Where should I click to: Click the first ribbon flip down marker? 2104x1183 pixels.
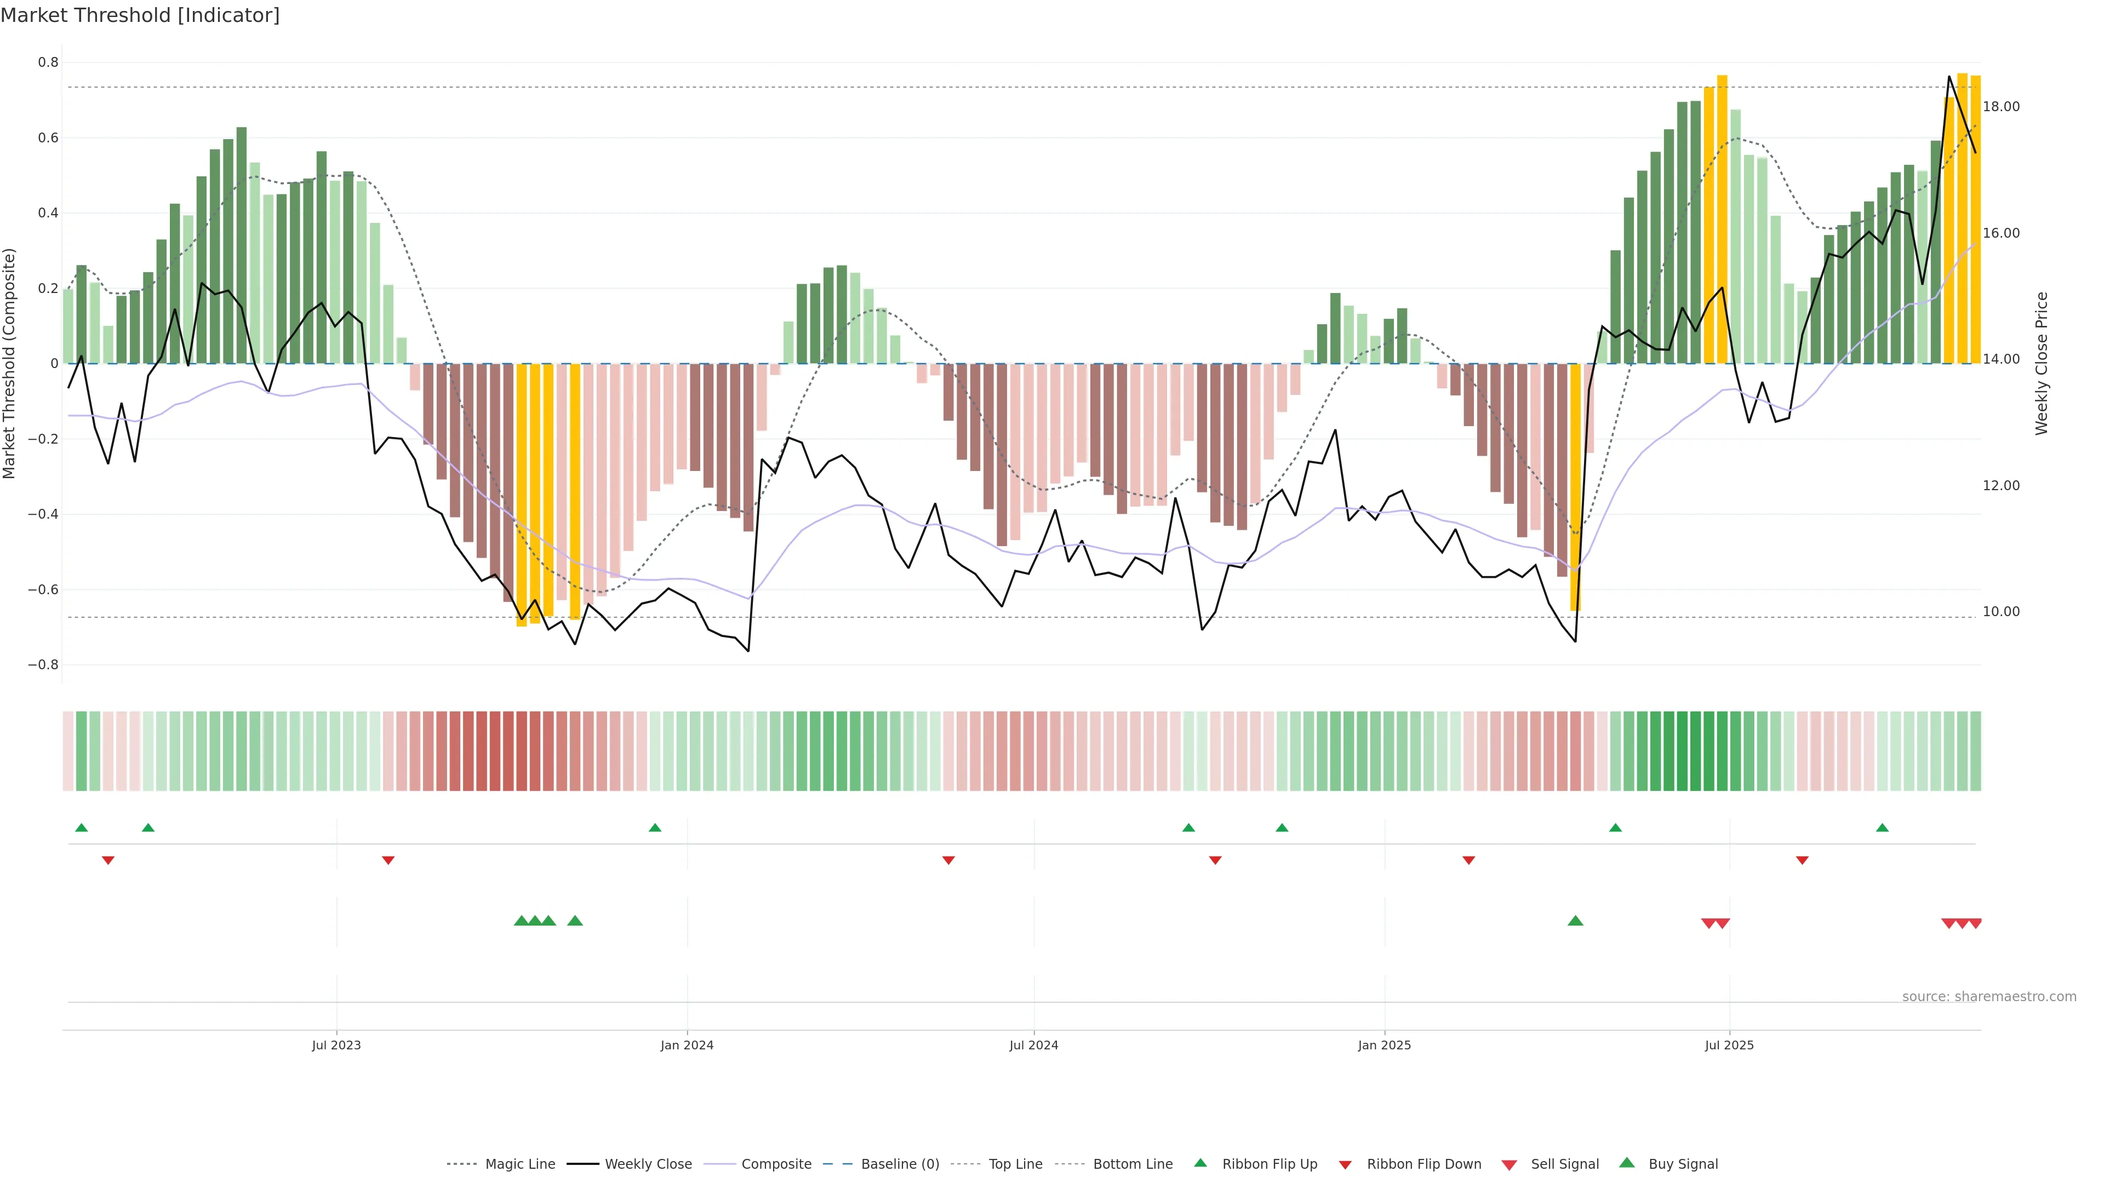tap(108, 860)
